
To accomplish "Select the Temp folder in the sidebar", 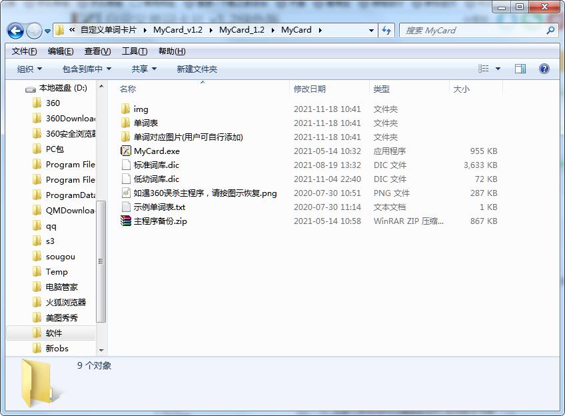I will [x=50, y=272].
